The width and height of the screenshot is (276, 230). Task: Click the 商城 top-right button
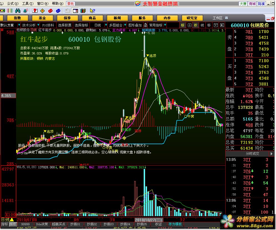pos(252,4)
